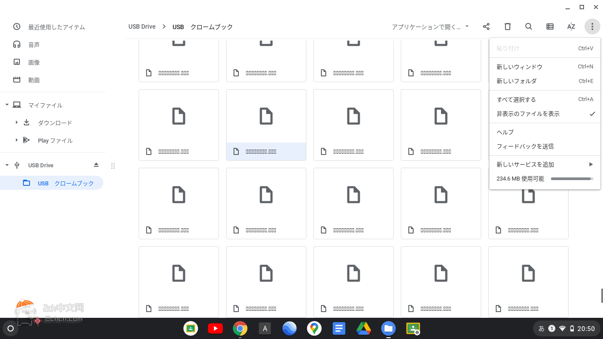The height and width of the screenshot is (339, 603).
Task: Open Google Docs from shelf
Action: pyautogui.click(x=339, y=328)
